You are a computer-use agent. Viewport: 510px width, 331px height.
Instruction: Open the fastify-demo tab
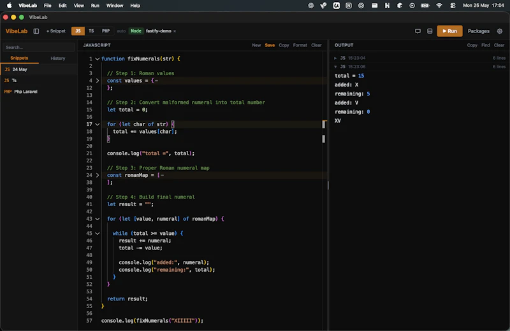[x=158, y=31]
